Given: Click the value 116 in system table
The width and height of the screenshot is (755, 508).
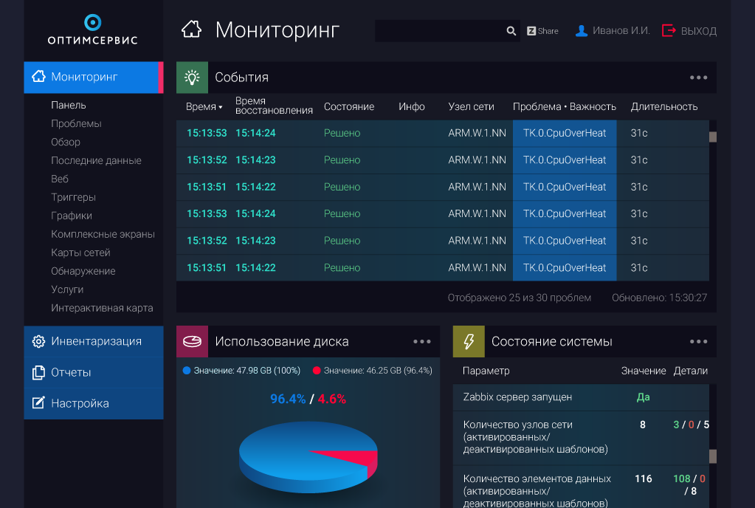Looking at the screenshot, I should pos(643,478).
